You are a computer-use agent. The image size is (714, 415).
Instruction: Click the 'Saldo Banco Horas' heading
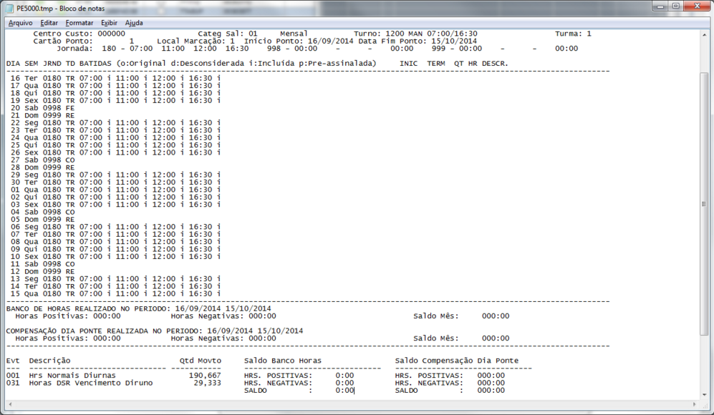click(283, 361)
